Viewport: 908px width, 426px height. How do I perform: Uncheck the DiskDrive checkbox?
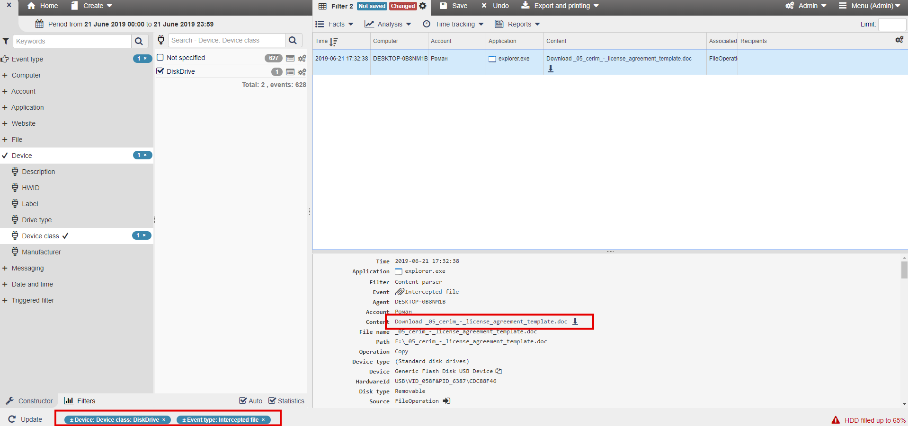[160, 71]
